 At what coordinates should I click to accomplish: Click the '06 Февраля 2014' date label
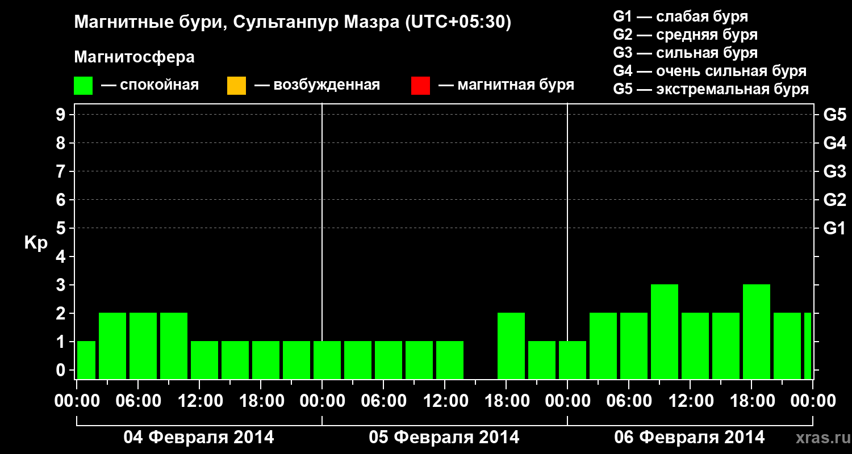(690, 438)
